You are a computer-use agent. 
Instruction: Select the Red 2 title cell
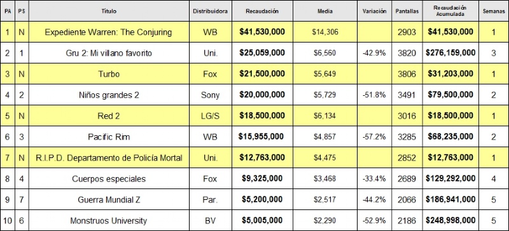109,115
